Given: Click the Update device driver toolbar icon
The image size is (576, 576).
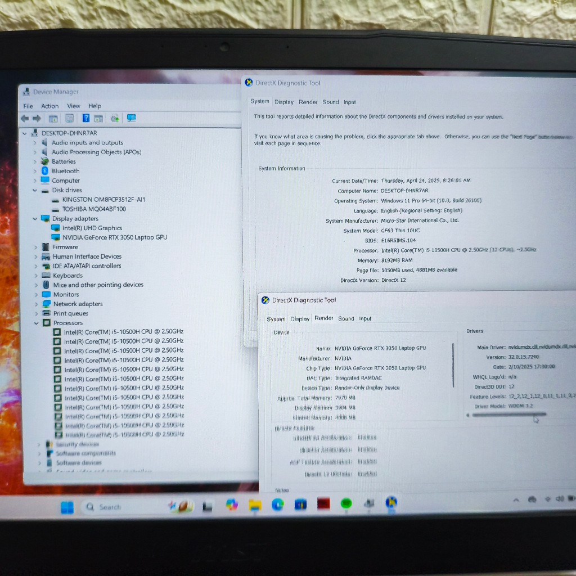Looking at the screenshot, I should [x=115, y=118].
